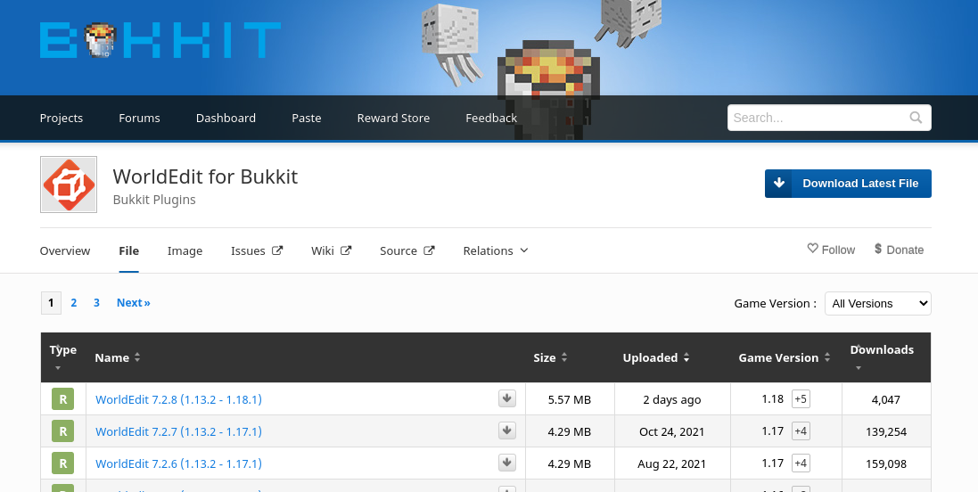
Task: Click the Donate dollar icon
Action: pos(878,249)
